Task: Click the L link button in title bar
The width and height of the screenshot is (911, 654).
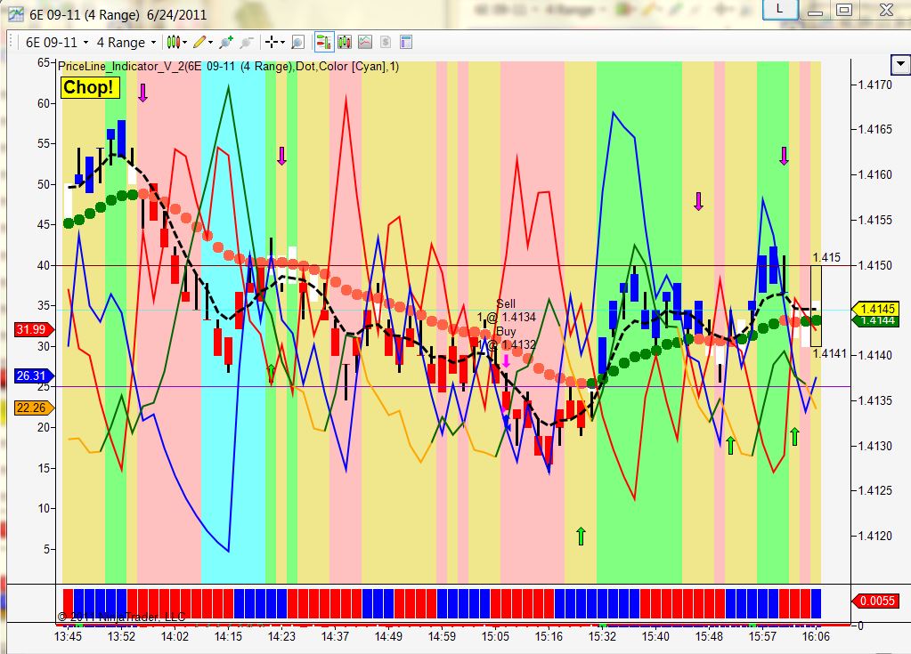Action: [x=780, y=9]
